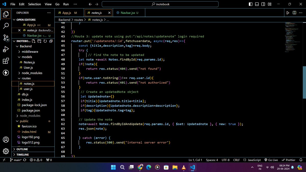Viewport: 306px width, 172px height.
Task: Open the Run menu
Action: coord(66,4)
